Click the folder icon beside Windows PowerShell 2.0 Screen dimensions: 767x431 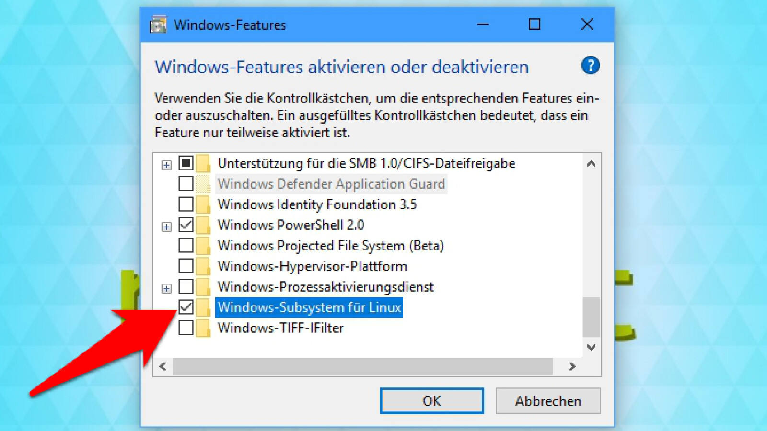click(203, 224)
